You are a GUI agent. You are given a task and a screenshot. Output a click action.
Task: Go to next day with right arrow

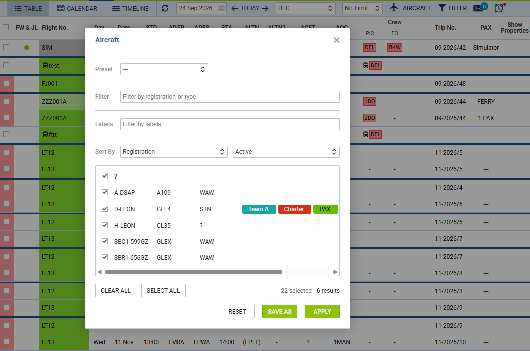point(265,8)
